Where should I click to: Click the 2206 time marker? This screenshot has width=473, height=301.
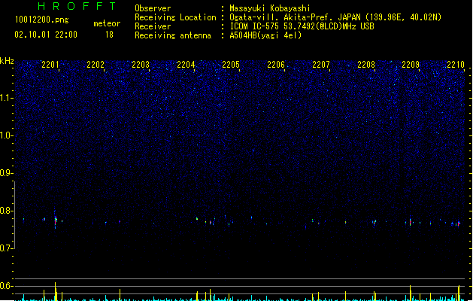276,65
